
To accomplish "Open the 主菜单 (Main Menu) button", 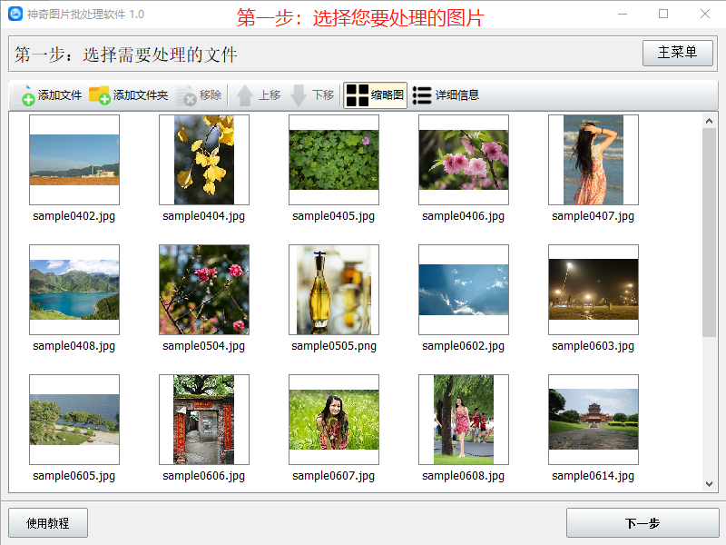I will (x=677, y=53).
